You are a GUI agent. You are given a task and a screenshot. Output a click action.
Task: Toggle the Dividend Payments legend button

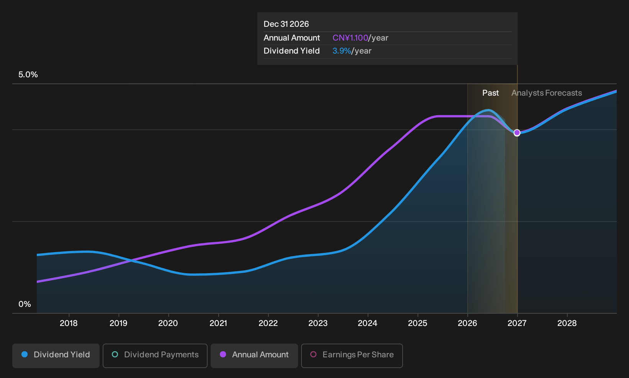(x=155, y=355)
